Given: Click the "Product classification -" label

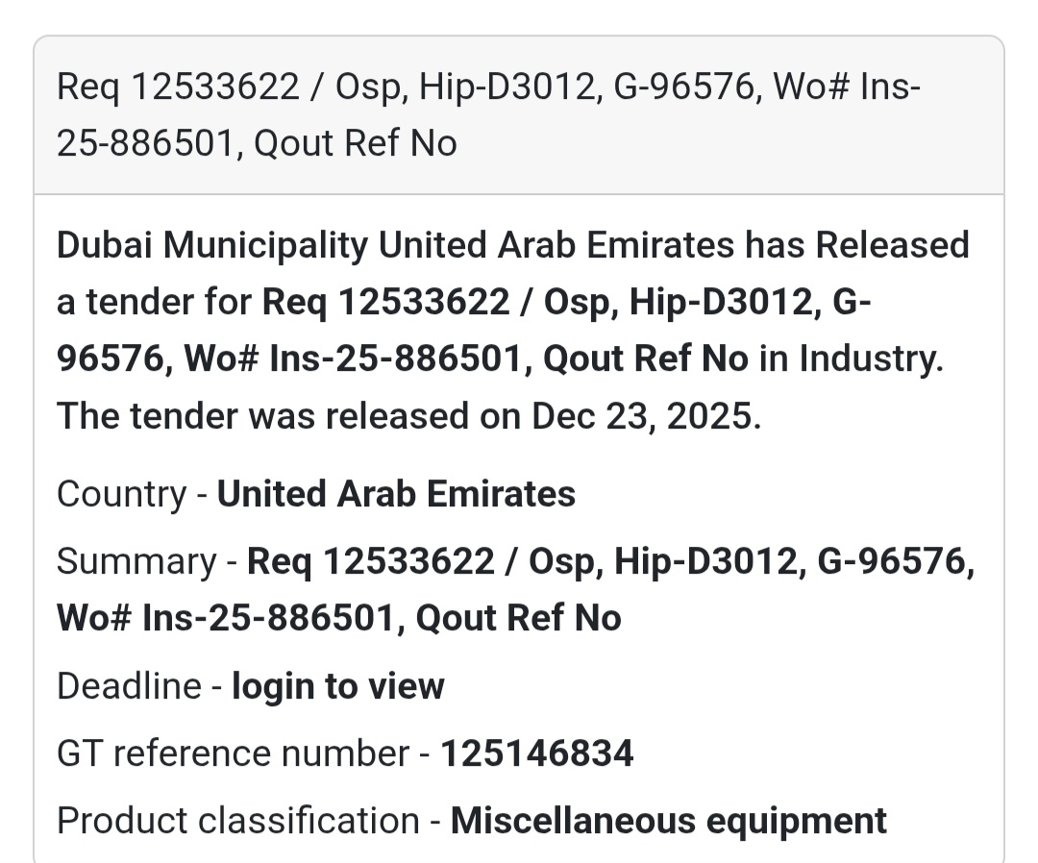Looking at the screenshot, I should 249,821.
